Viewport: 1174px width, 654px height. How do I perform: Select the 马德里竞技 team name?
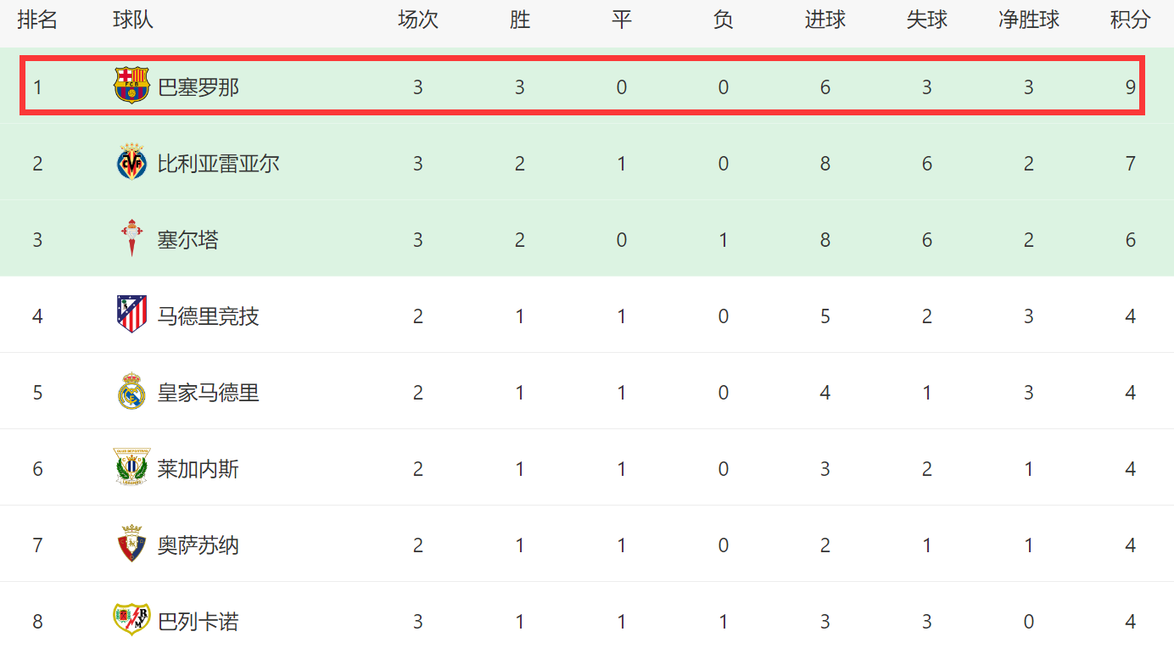click(209, 316)
